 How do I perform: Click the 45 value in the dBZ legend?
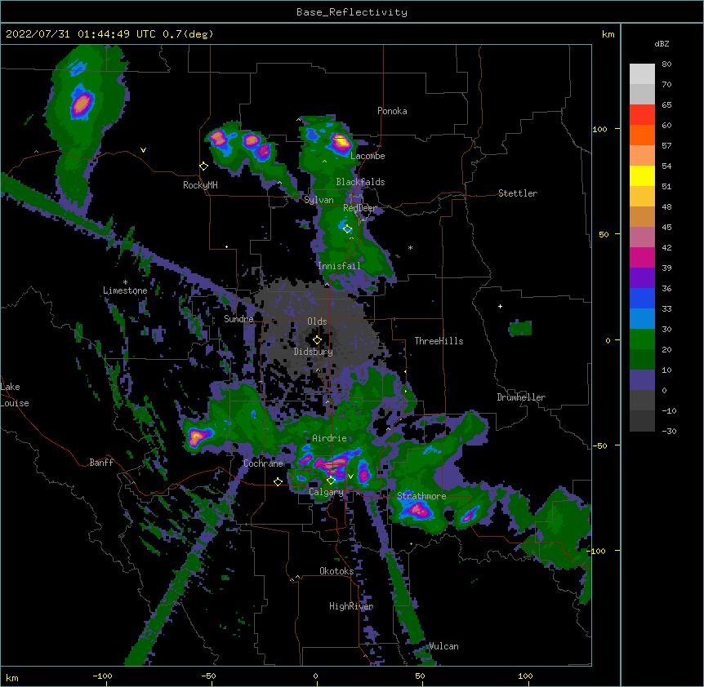pyautogui.click(x=666, y=227)
